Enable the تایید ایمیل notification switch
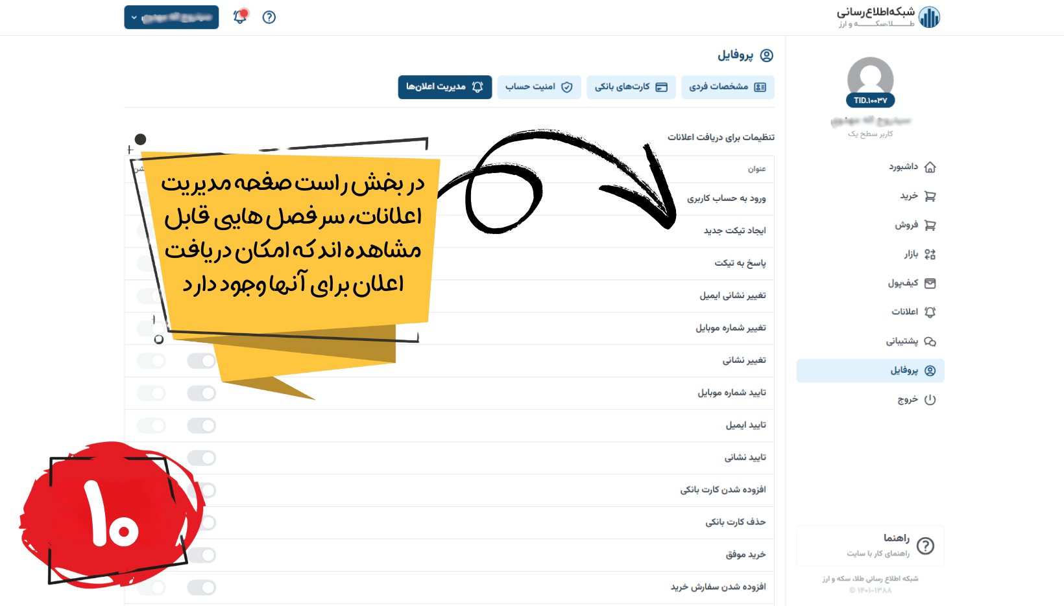This screenshot has width=1064, height=606. point(201,426)
